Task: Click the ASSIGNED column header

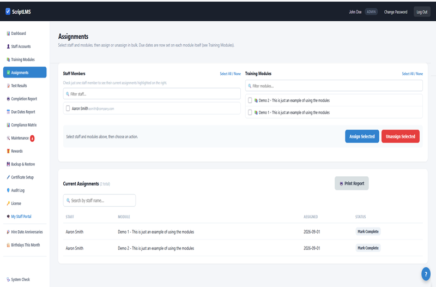Action: (311, 217)
